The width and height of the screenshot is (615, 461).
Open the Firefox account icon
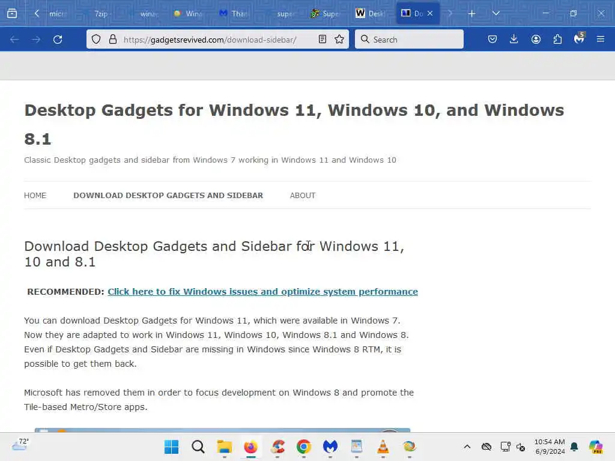[536, 39]
